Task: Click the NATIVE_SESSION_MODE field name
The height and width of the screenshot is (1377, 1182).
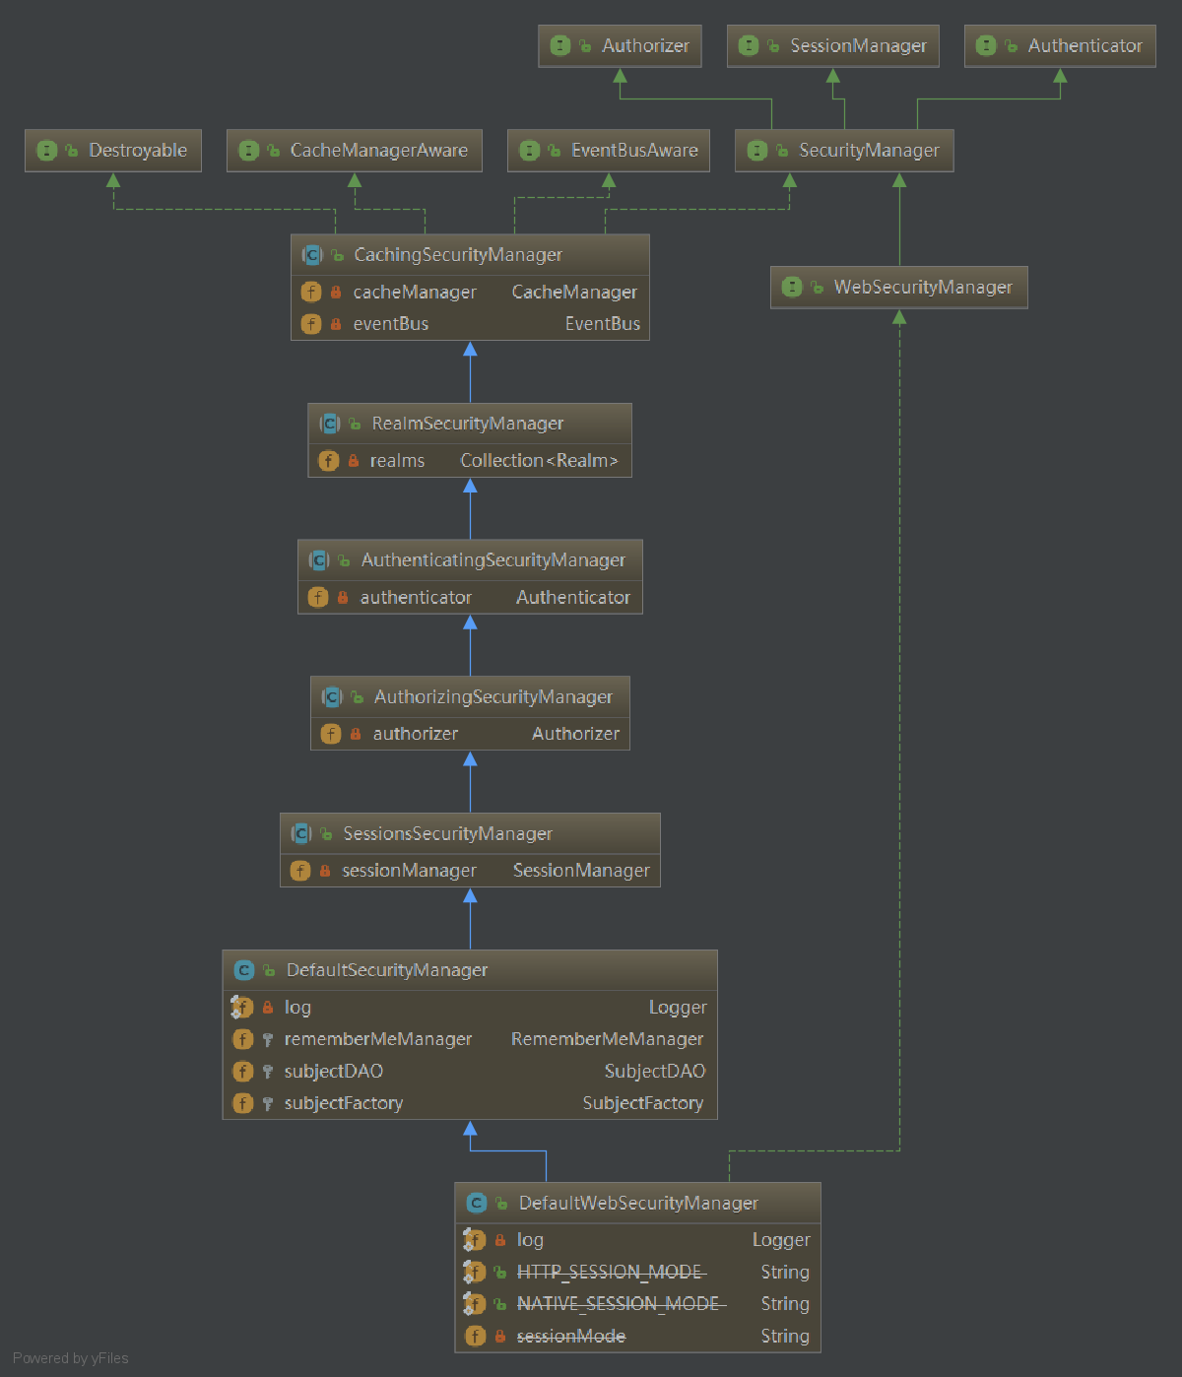Action: (x=620, y=1304)
